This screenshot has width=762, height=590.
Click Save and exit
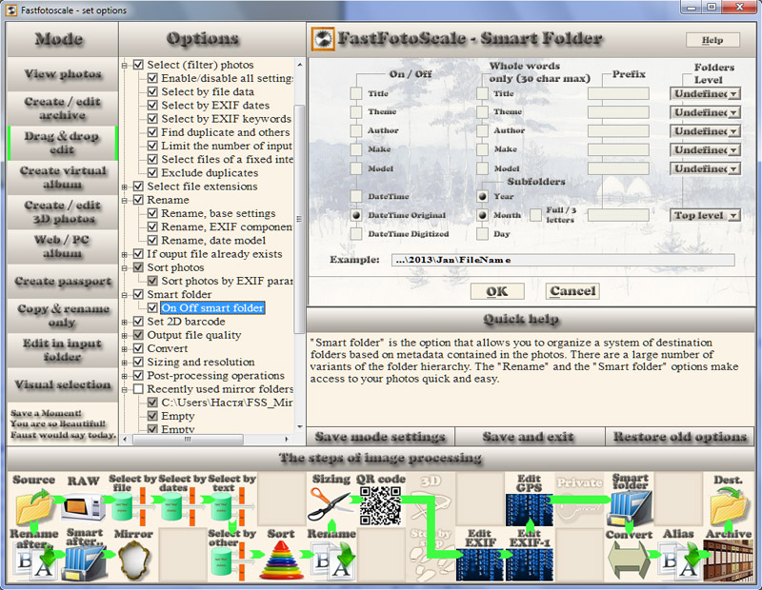(530, 437)
